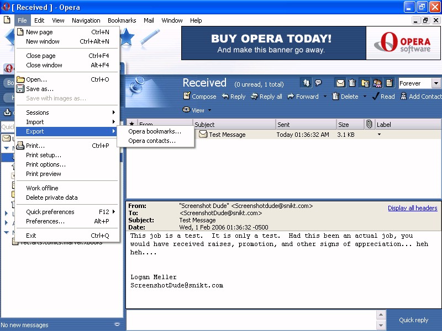This screenshot has width=442, height=331.
Task: Toggle the mailing list people filter icon
Action: point(377,83)
